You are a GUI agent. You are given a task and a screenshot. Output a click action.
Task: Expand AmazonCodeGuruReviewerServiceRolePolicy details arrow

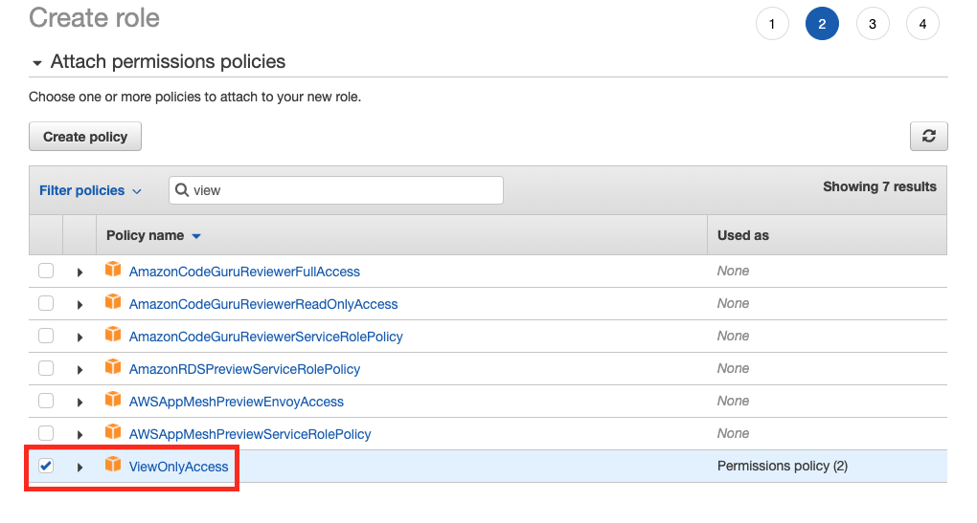pyautogui.click(x=80, y=338)
